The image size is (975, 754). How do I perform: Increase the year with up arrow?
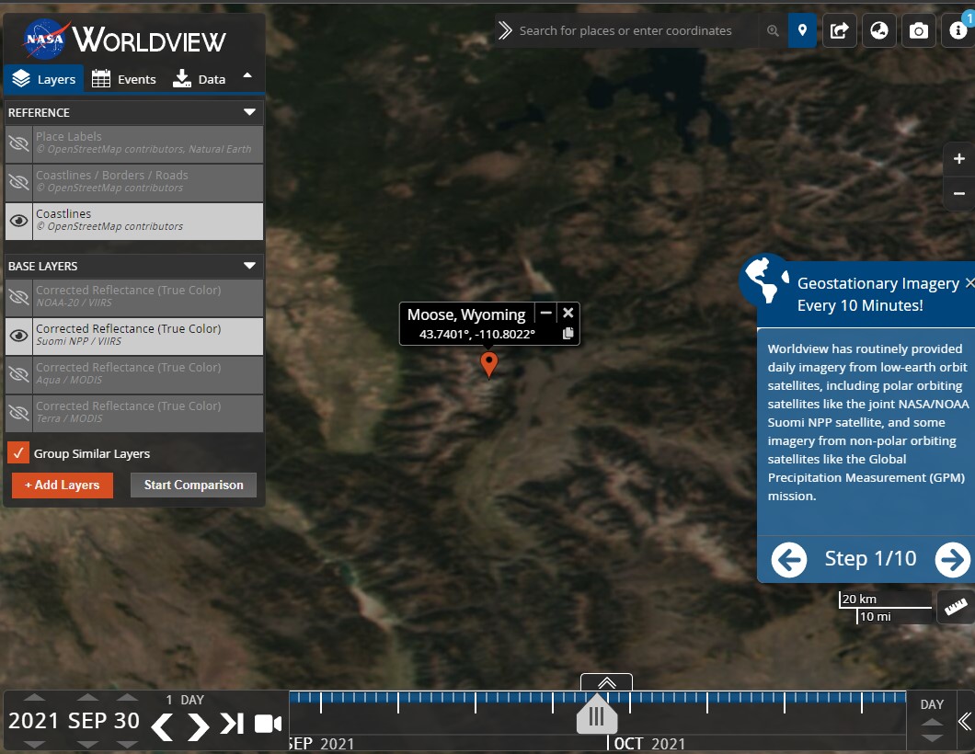(x=34, y=697)
